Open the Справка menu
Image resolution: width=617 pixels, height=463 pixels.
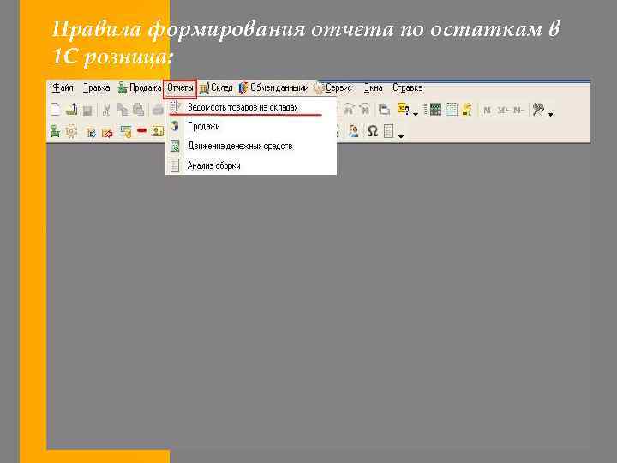pos(408,87)
